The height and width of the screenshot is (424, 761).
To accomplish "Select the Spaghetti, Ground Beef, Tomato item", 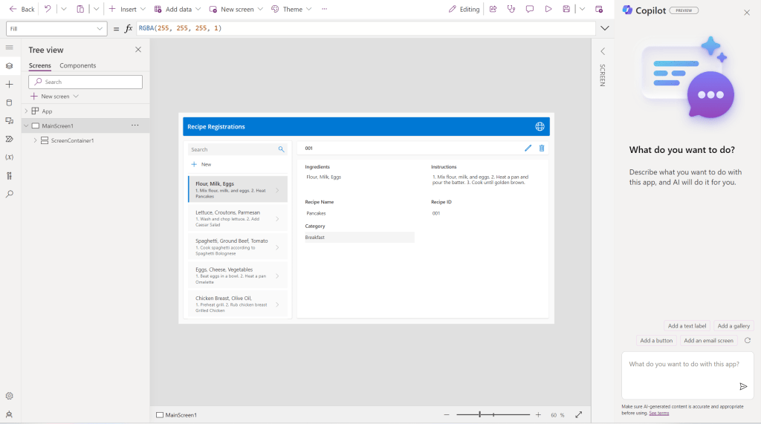I will (237, 247).
